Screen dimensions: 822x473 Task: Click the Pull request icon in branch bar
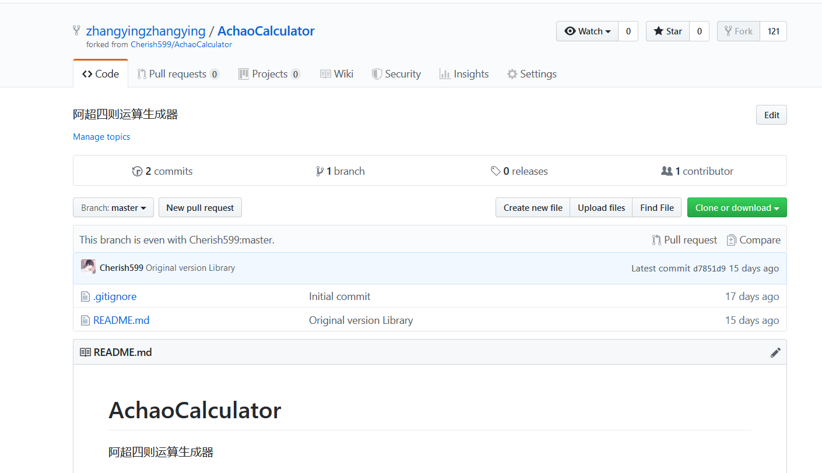[657, 240]
